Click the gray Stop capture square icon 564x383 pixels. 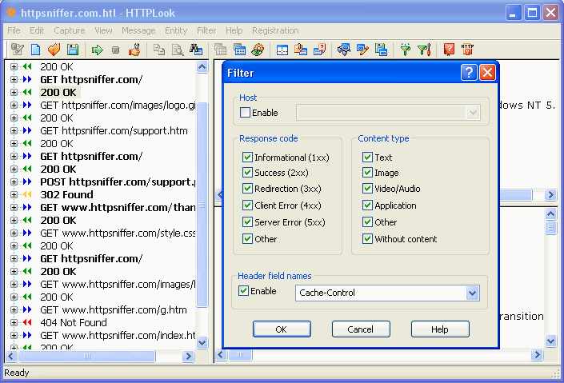point(115,50)
